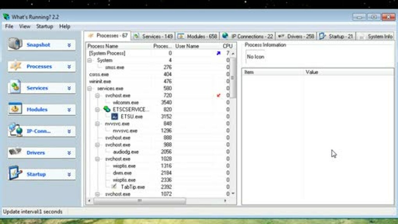Expand the Snapshot panel chevron
The height and width of the screenshot is (224, 398).
[x=69, y=45]
